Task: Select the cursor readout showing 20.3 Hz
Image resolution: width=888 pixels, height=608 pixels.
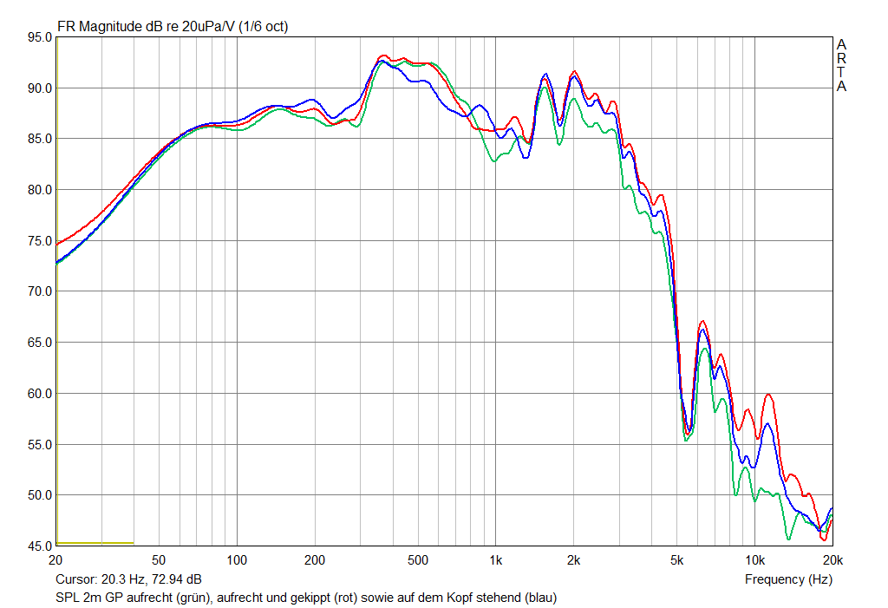Action: (x=128, y=579)
